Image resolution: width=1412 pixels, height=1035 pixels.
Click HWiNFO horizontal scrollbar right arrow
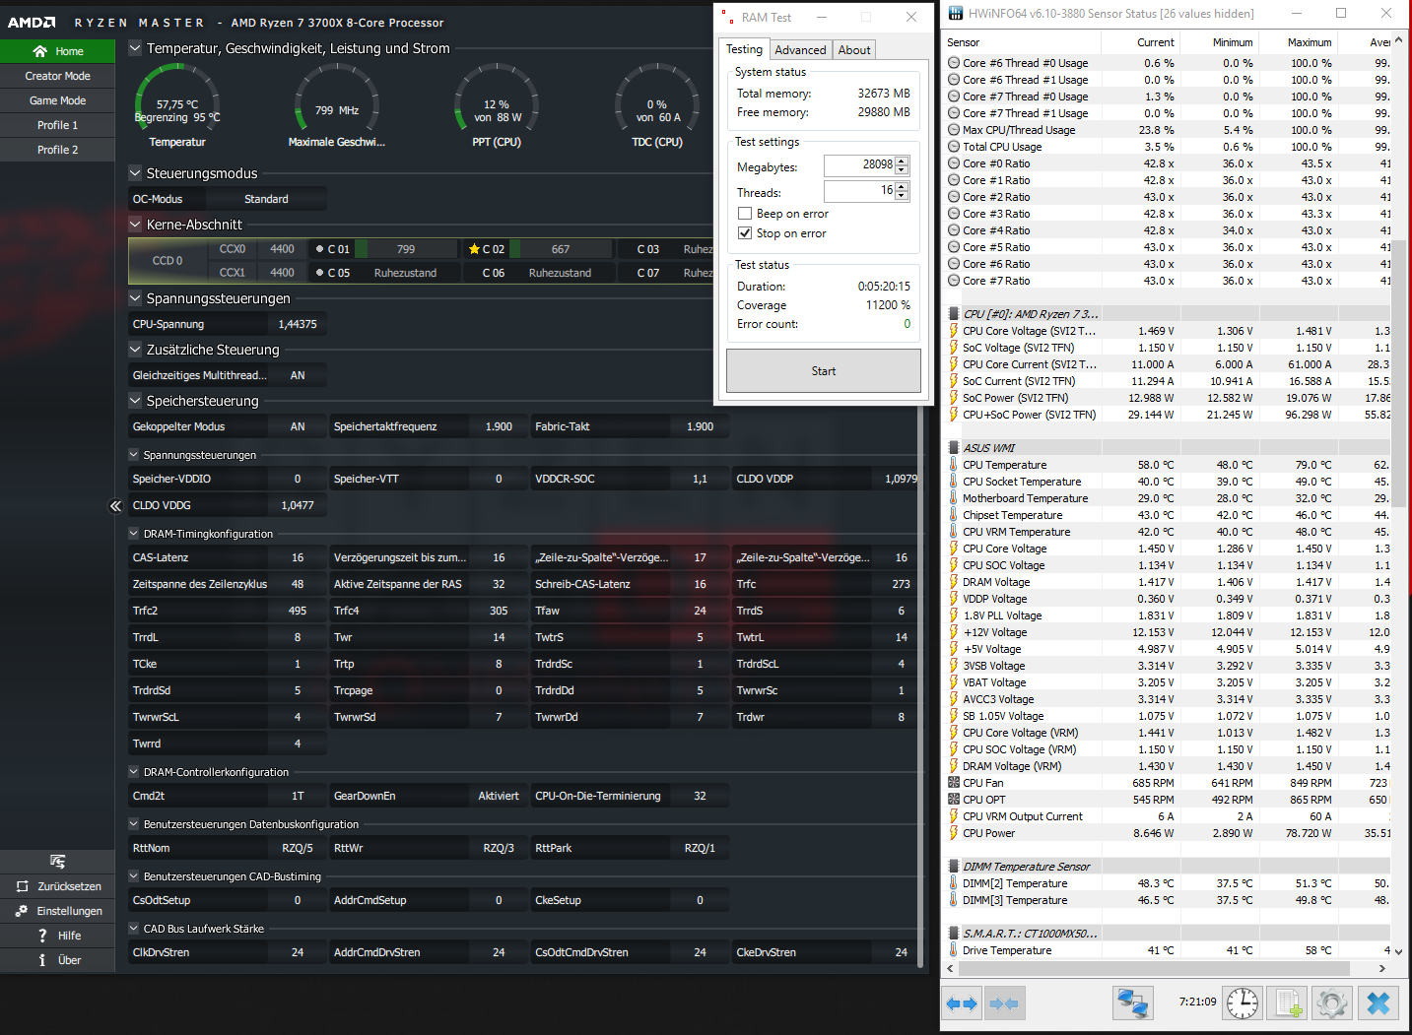pos(1382,968)
